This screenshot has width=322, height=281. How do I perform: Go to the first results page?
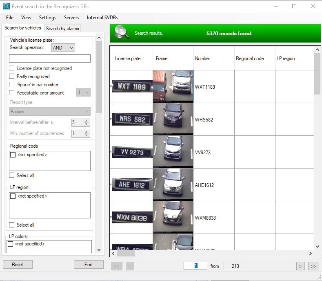[117, 266]
